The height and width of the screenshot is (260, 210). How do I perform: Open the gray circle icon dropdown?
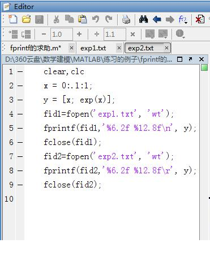click(180, 34)
